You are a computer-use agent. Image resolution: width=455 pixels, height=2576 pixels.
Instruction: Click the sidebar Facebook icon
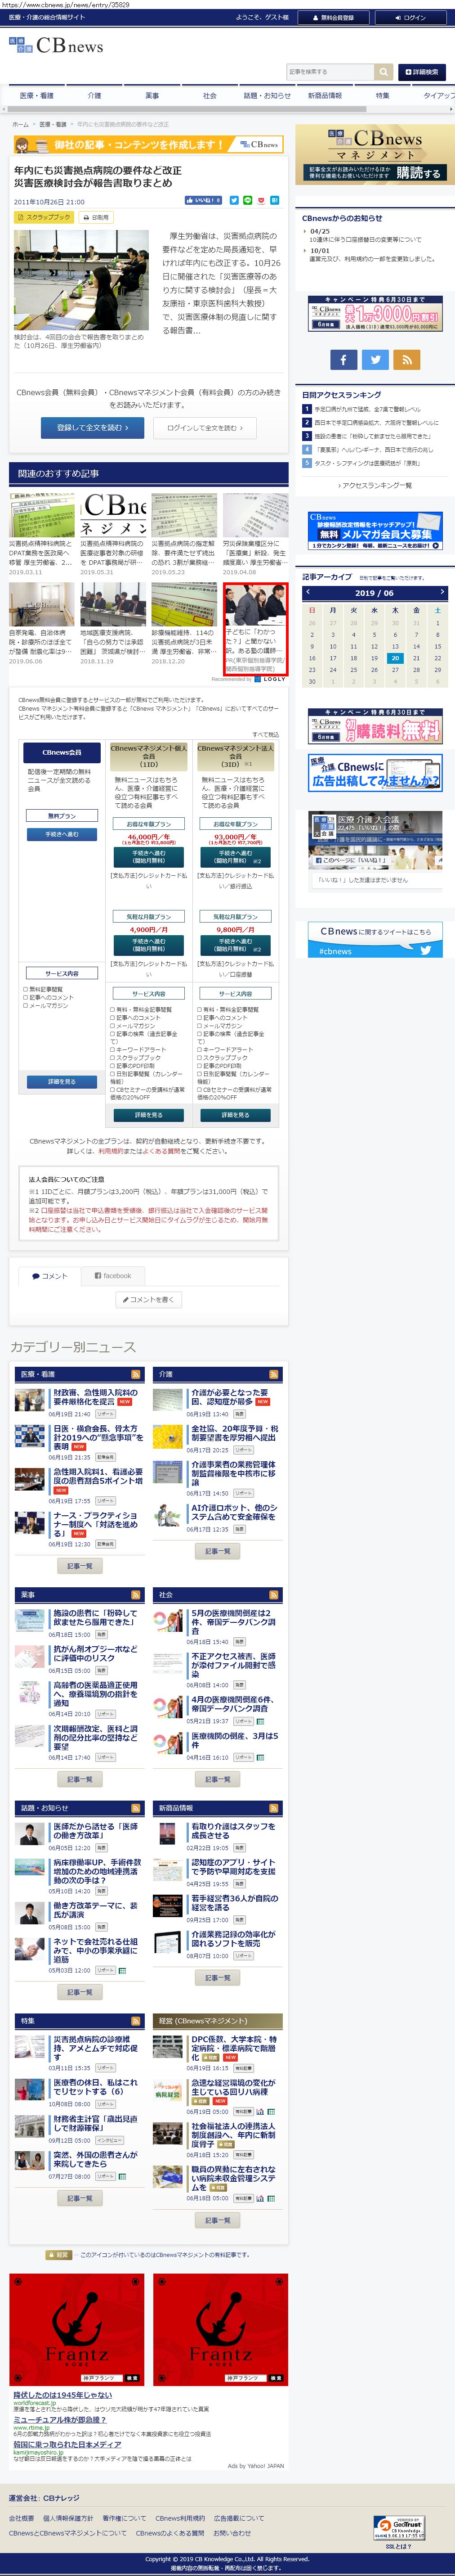tap(343, 360)
